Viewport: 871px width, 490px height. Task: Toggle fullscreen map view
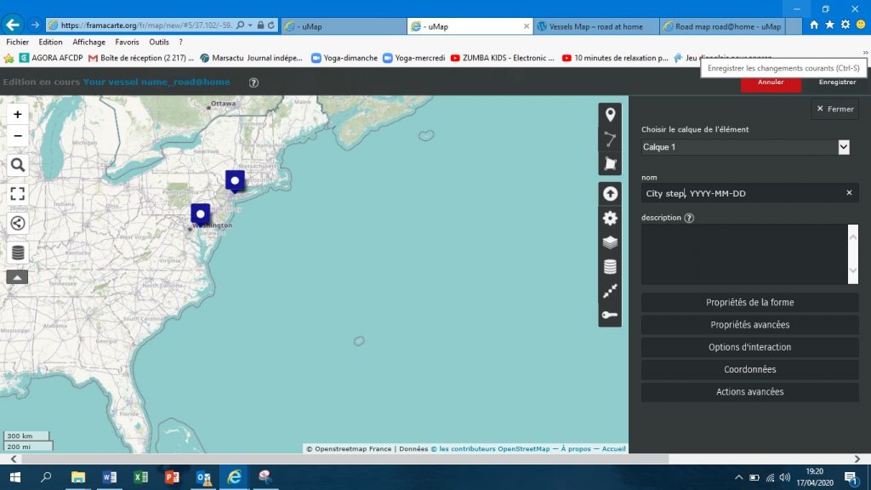tap(18, 194)
